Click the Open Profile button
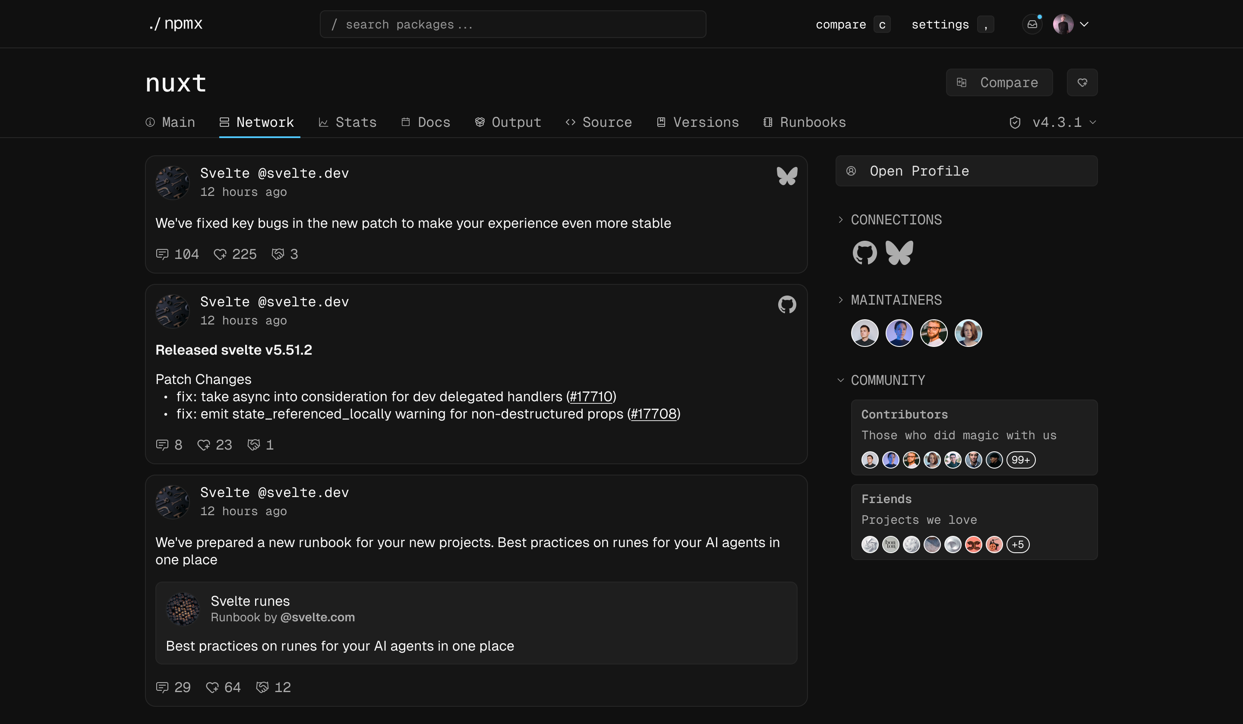The height and width of the screenshot is (724, 1243). 966,171
